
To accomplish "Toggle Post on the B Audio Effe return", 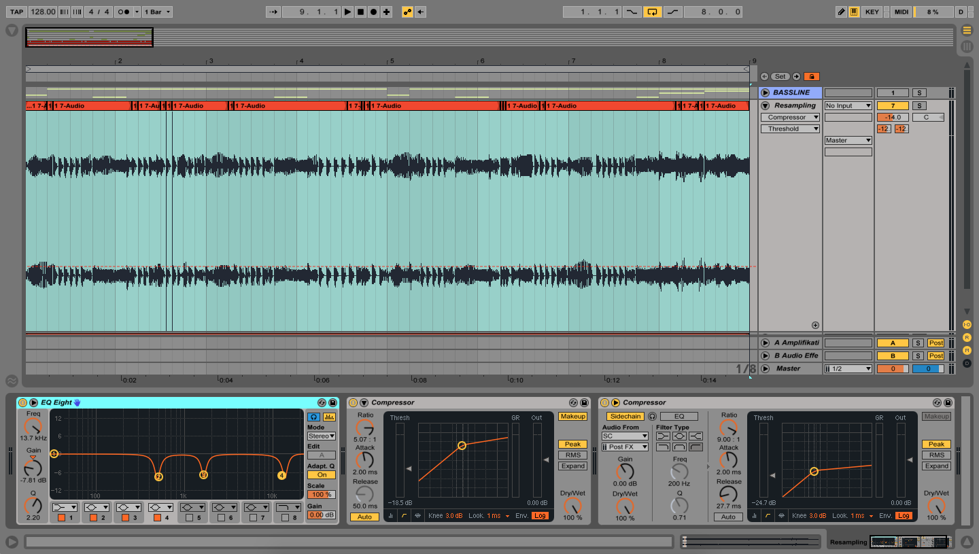I will [936, 356].
